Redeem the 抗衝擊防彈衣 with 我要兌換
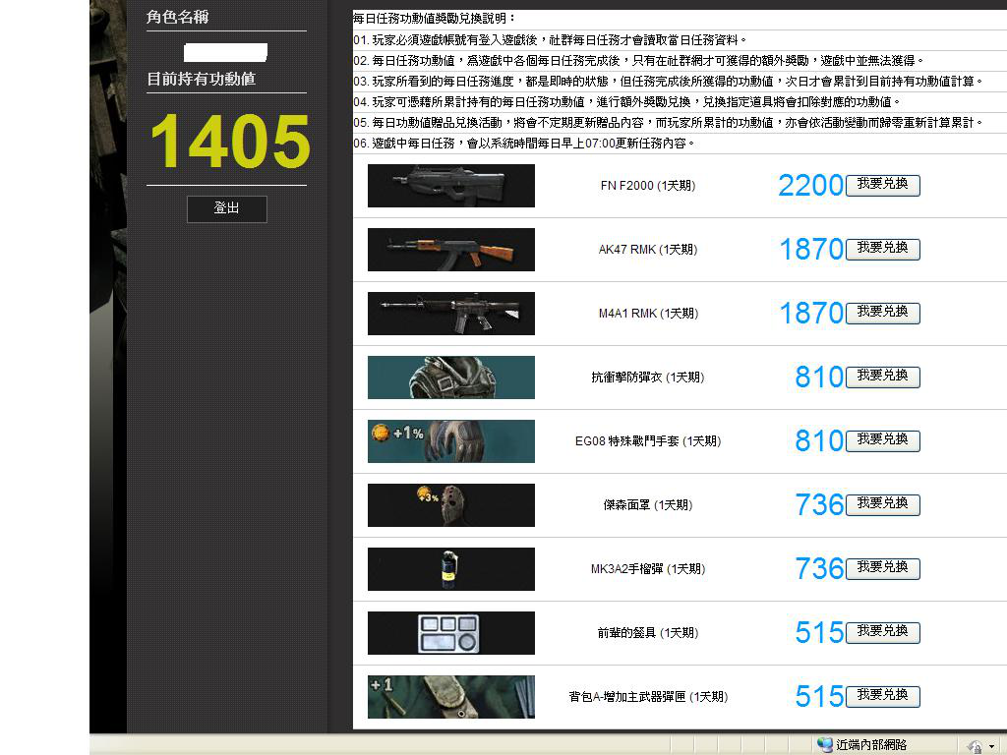Viewport: 1007px width, 755px height. pyautogui.click(x=882, y=377)
